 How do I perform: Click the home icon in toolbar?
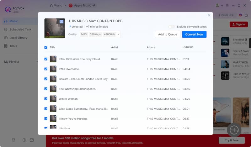tap(246, 15)
